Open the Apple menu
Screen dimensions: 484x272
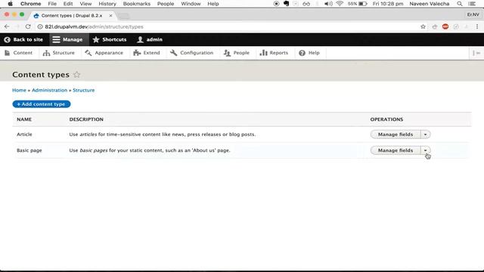point(10,4)
